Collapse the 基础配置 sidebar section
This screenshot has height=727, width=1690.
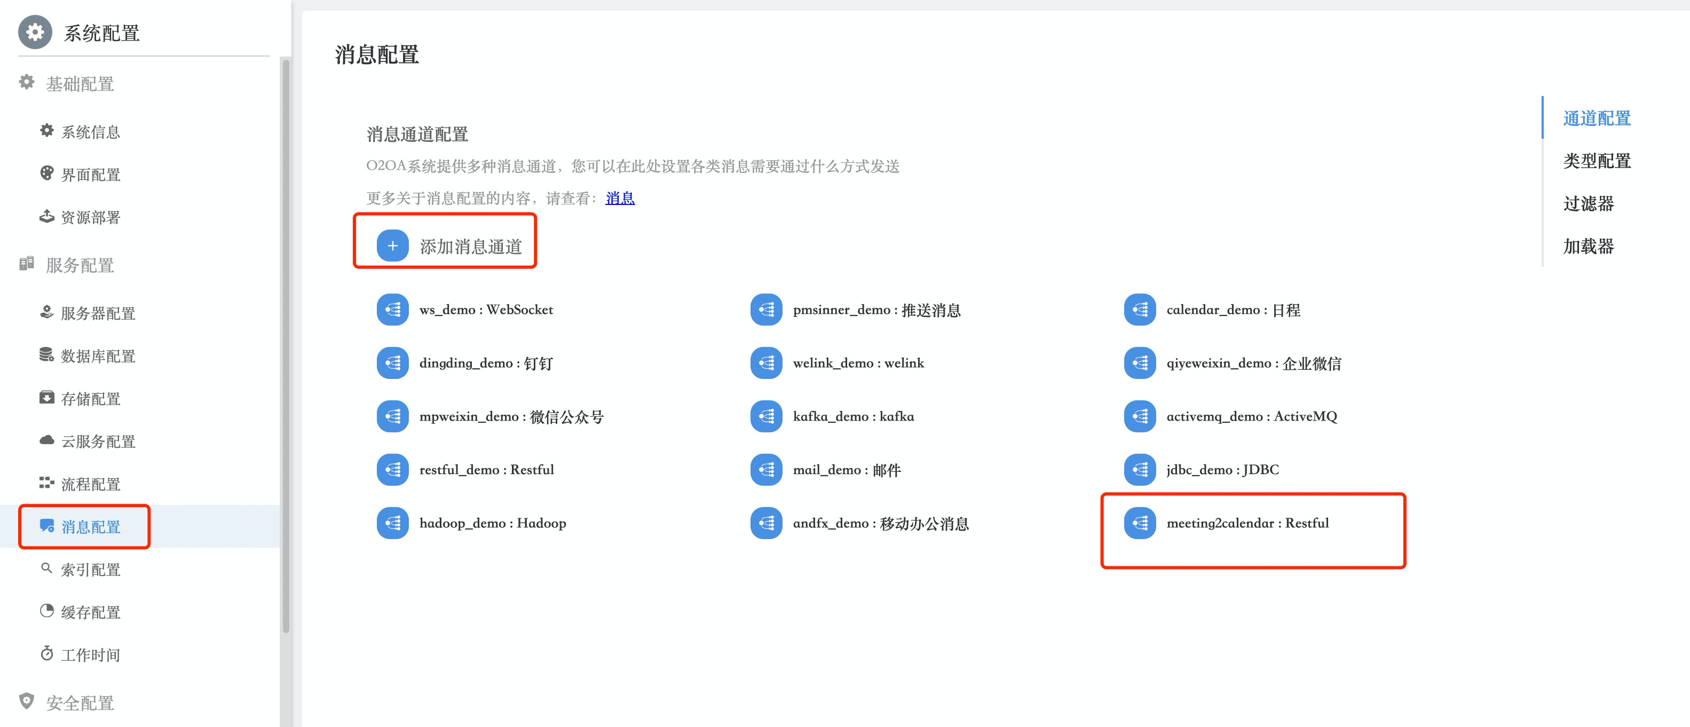pyautogui.click(x=80, y=84)
